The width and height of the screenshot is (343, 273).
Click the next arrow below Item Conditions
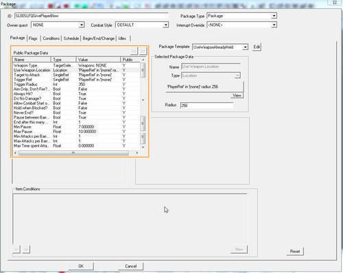click(x=26, y=249)
